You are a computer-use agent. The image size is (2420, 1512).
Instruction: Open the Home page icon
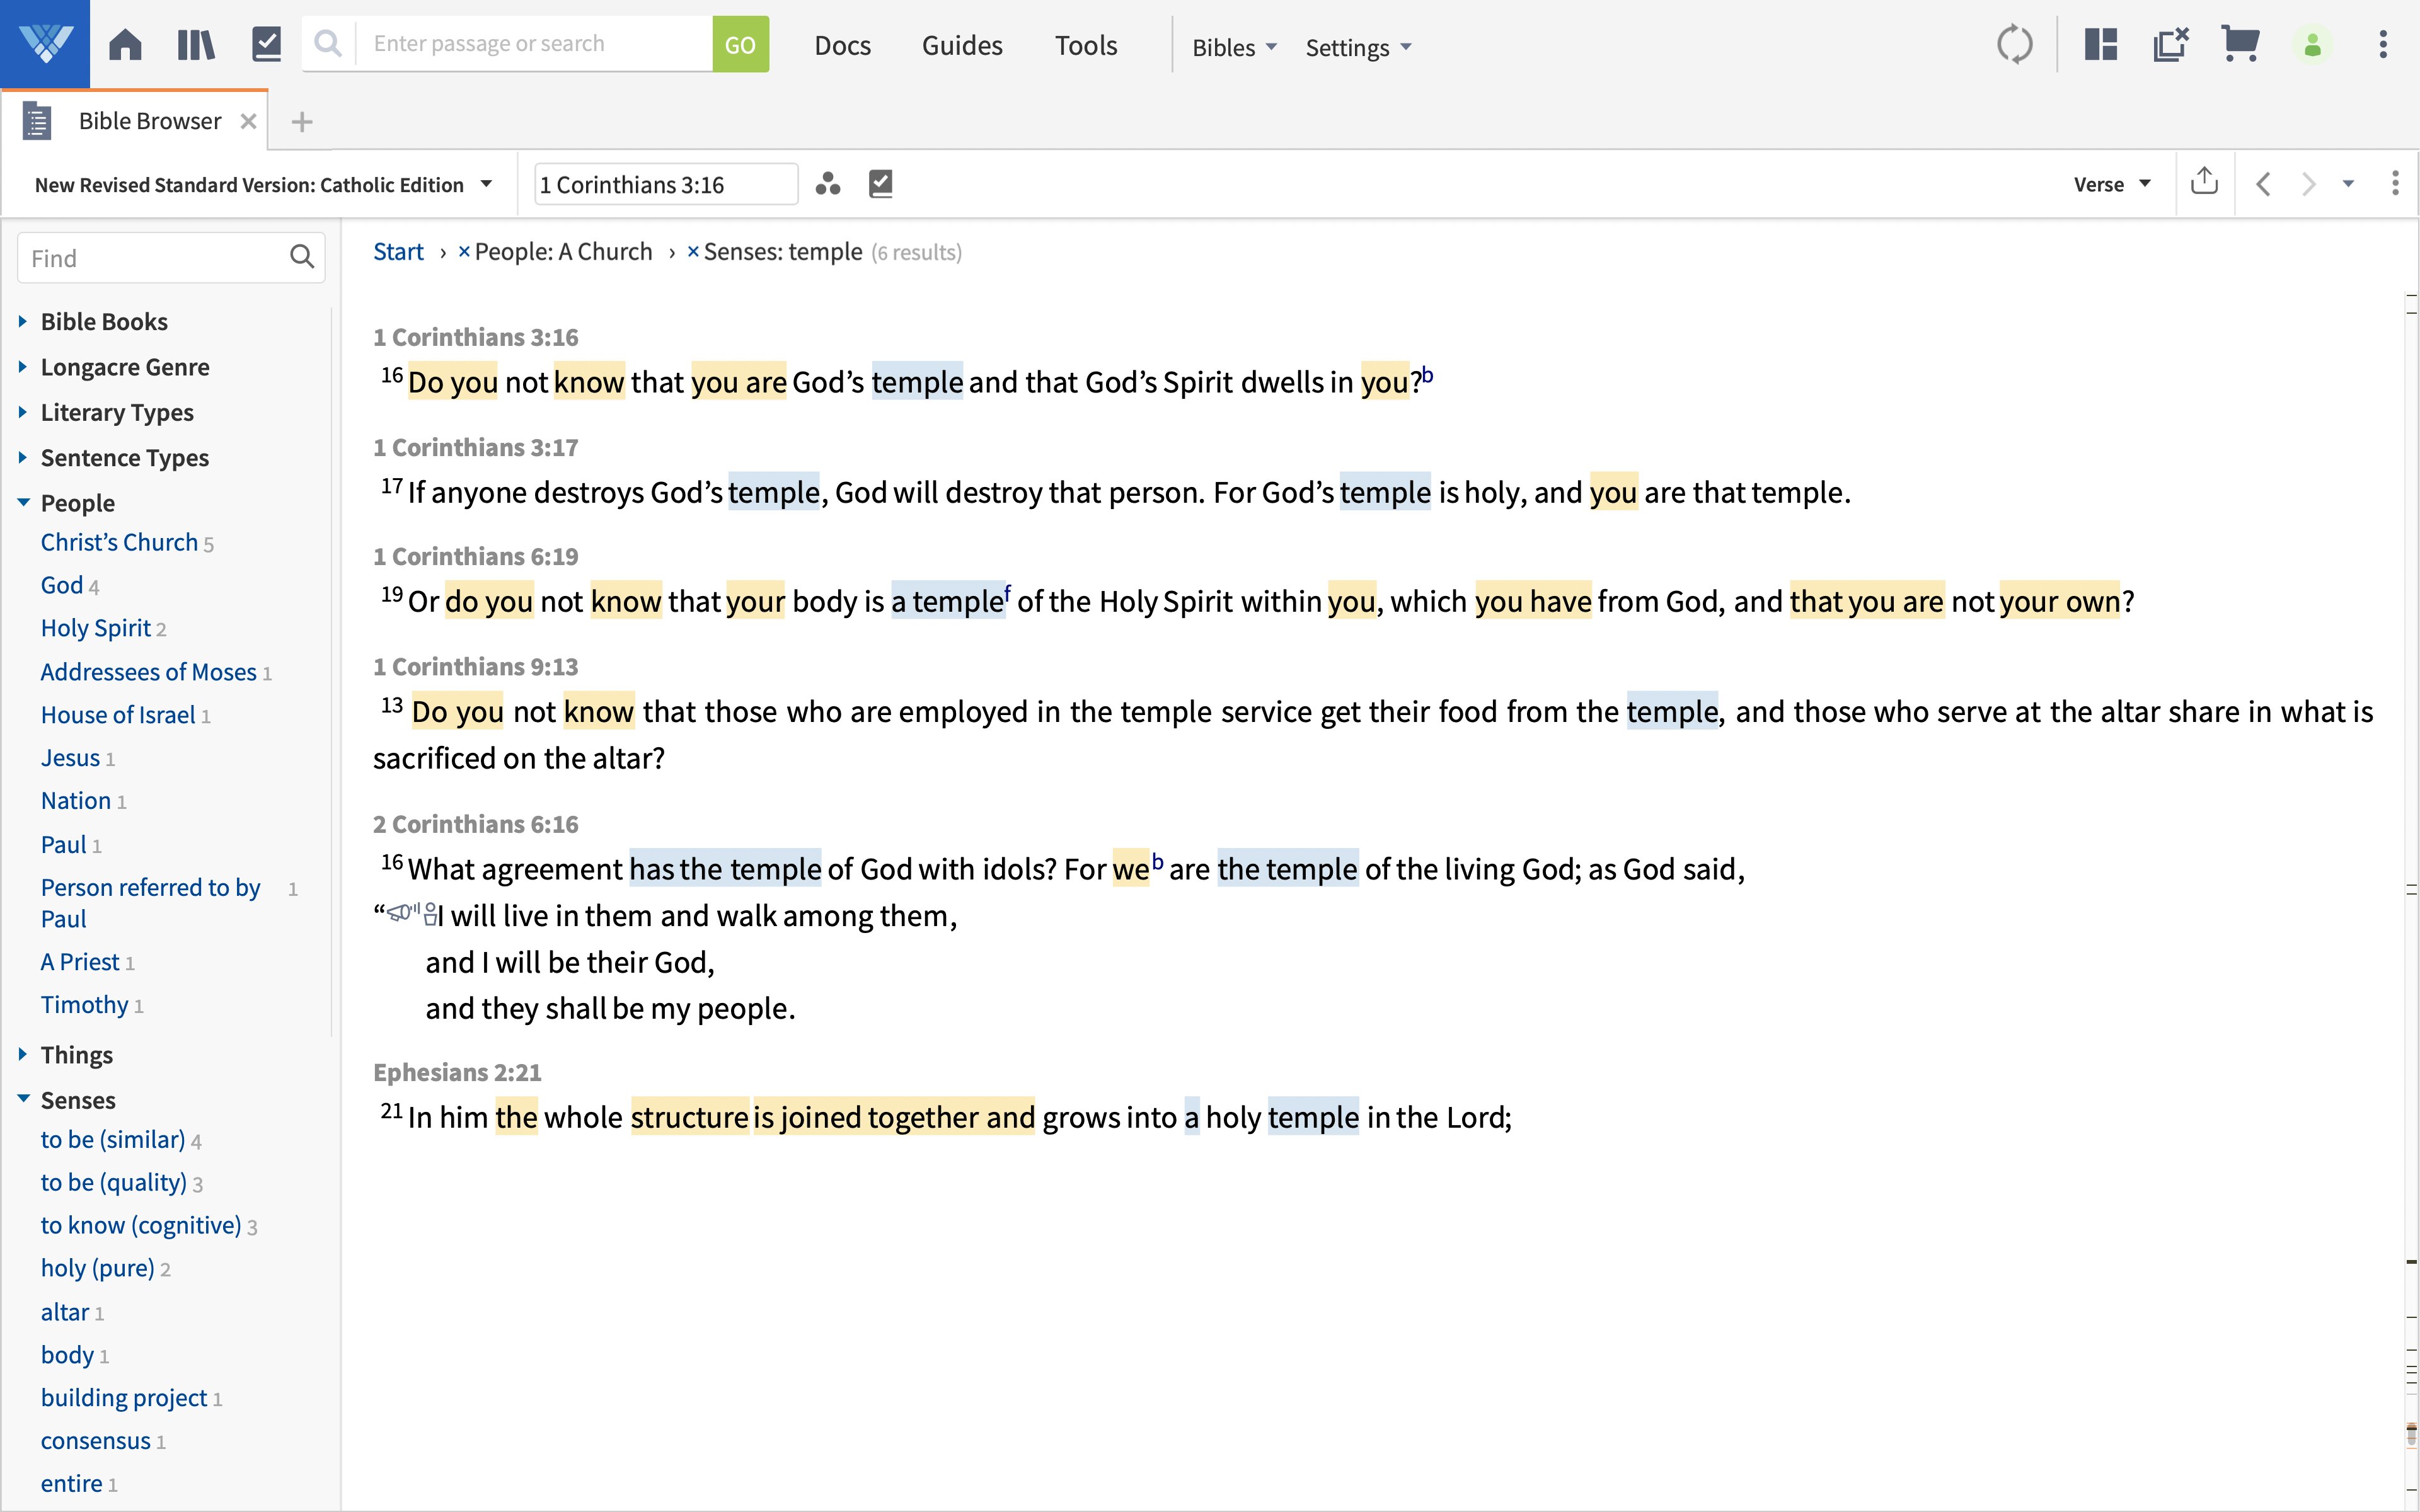[x=125, y=45]
